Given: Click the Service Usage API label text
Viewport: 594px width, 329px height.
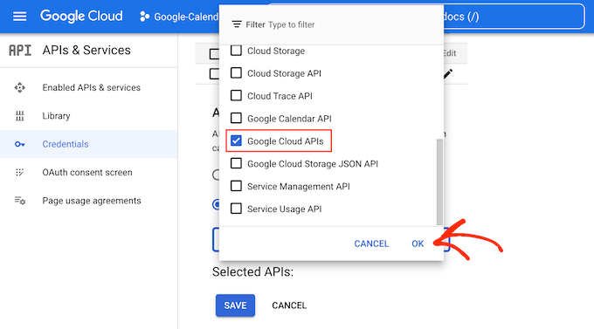Looking at the screenshot, I should click(x=284, y=209).
